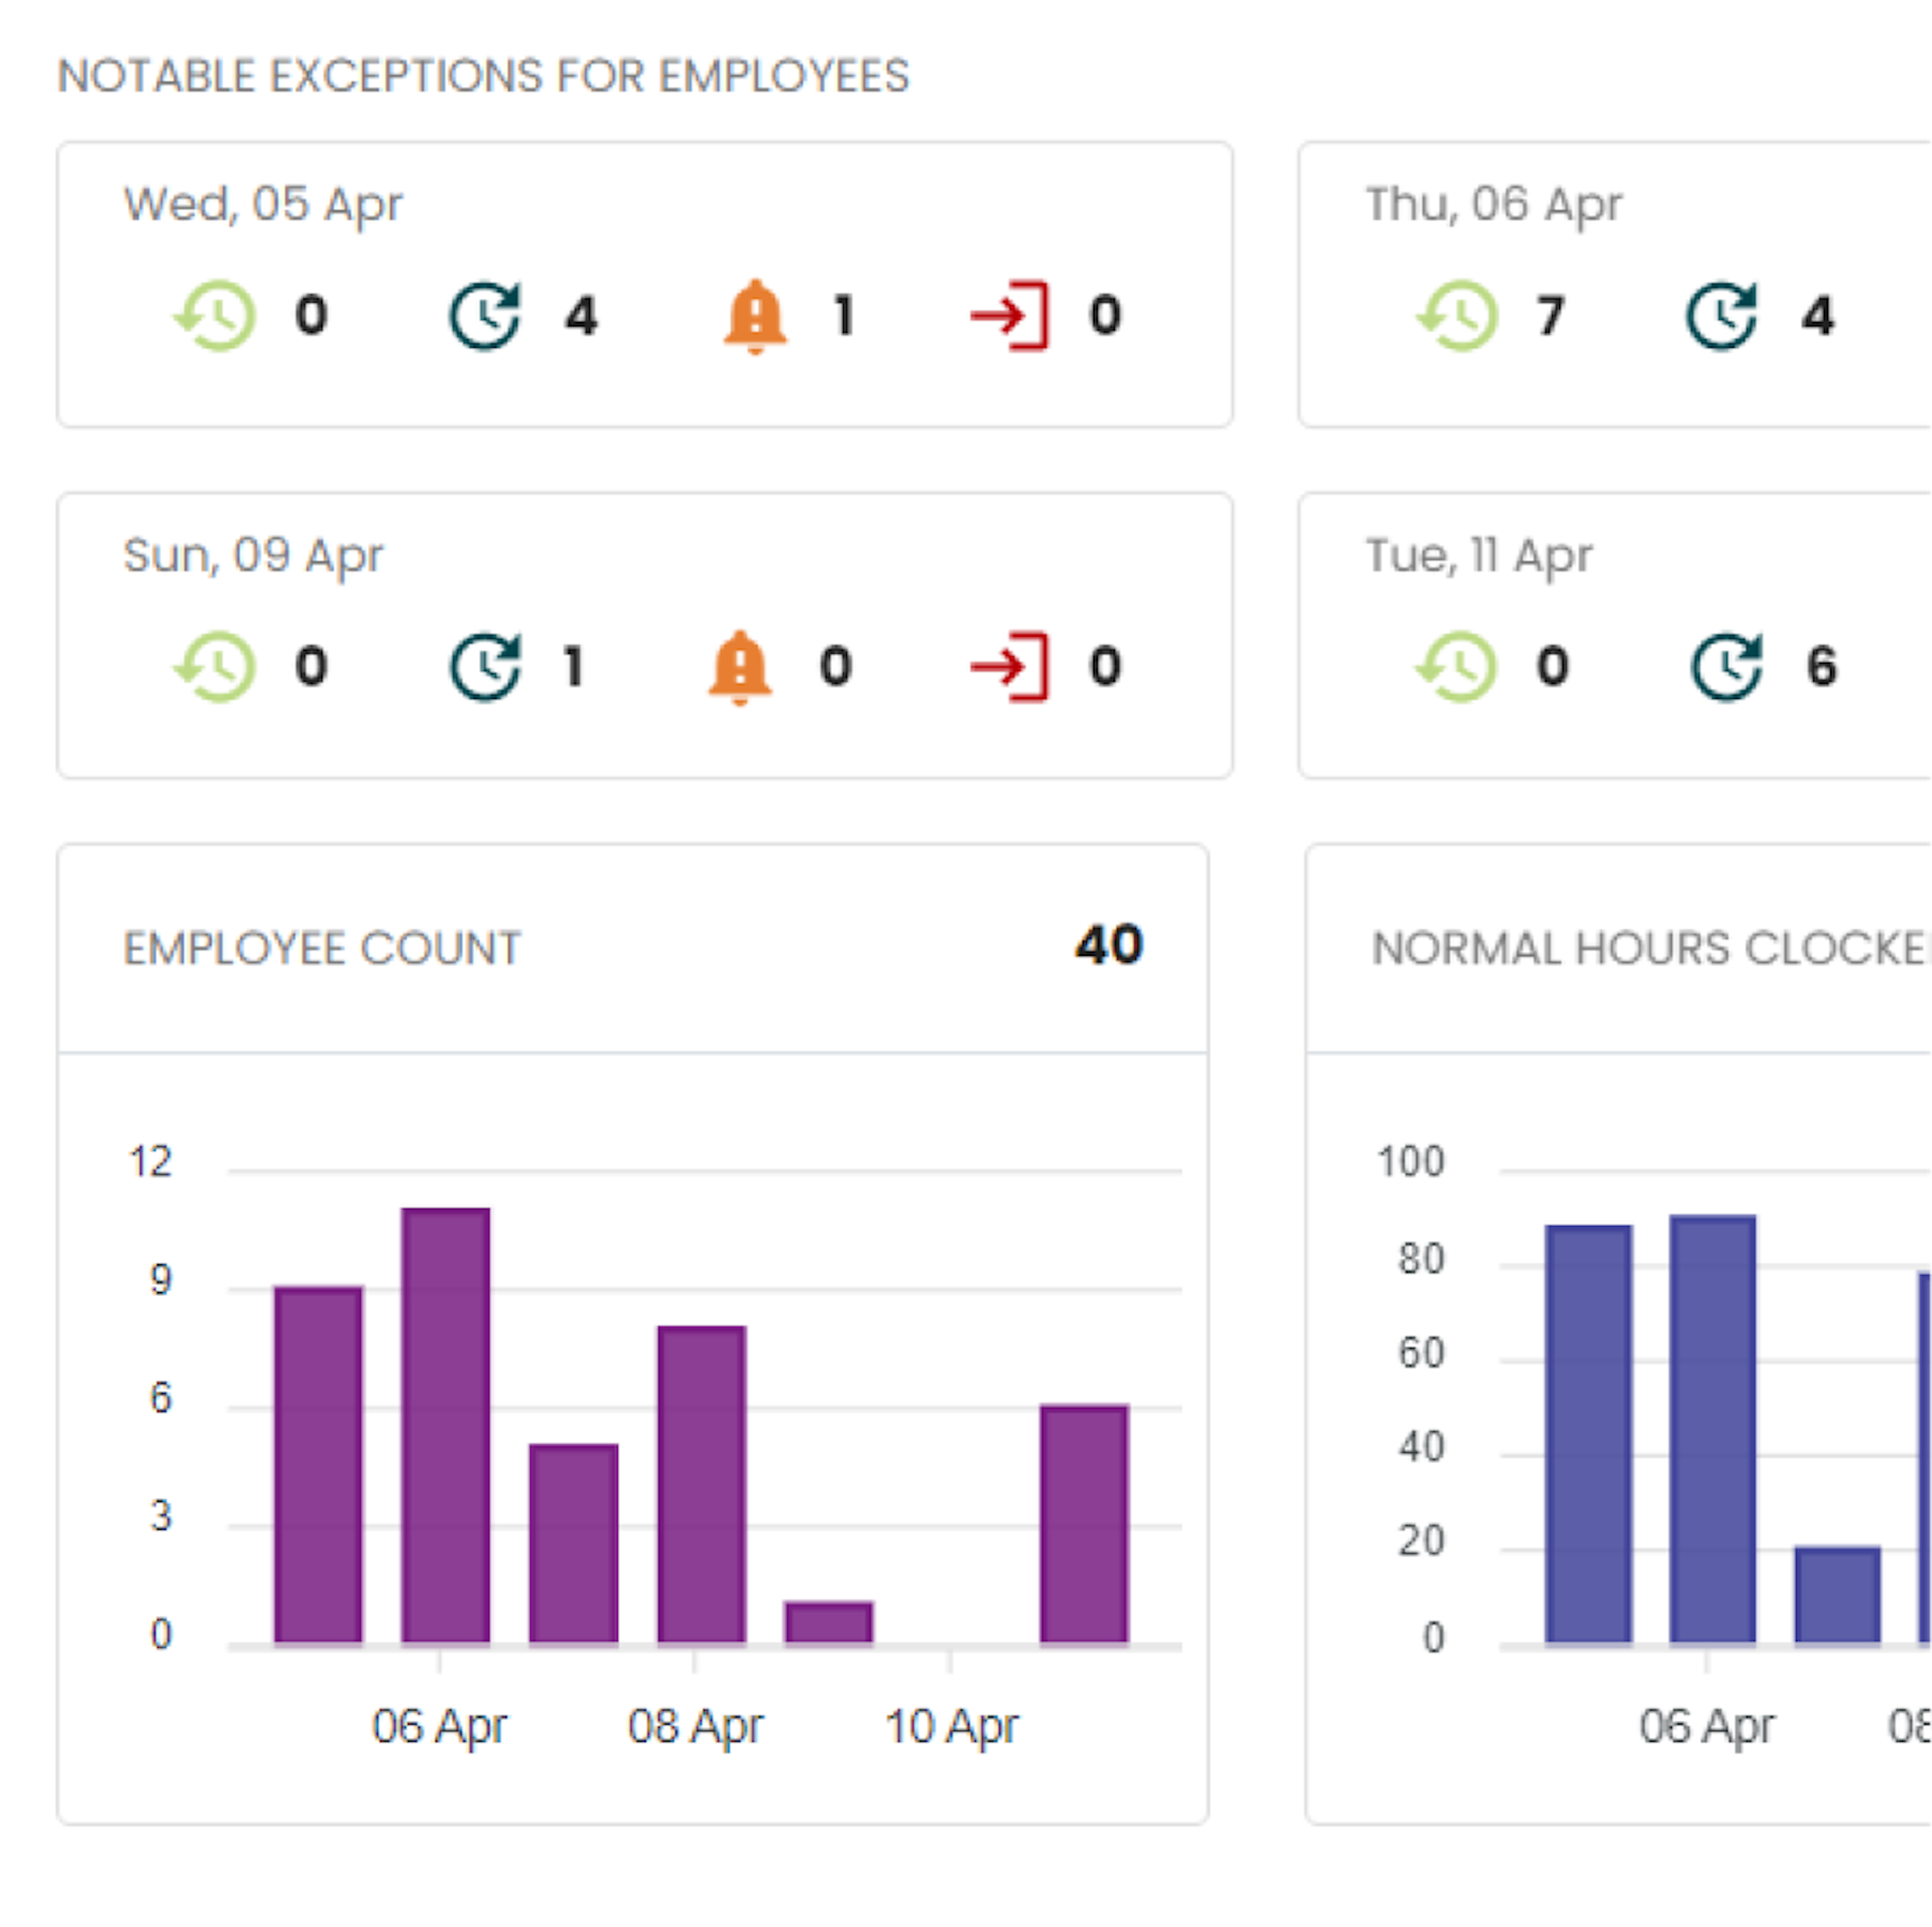Click the y-axis value 12 in Employee Count

[151, 1162]
